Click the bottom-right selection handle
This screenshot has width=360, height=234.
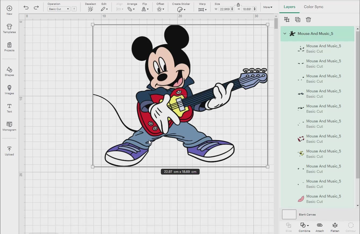coord(268,167)
